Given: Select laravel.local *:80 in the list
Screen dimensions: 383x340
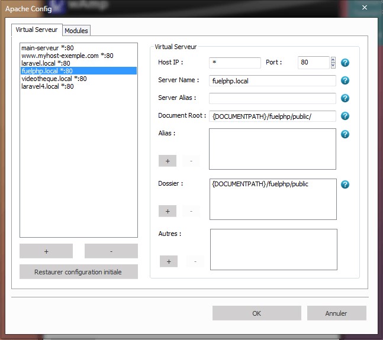Looking at the screenshot, I should pos(46,63).
